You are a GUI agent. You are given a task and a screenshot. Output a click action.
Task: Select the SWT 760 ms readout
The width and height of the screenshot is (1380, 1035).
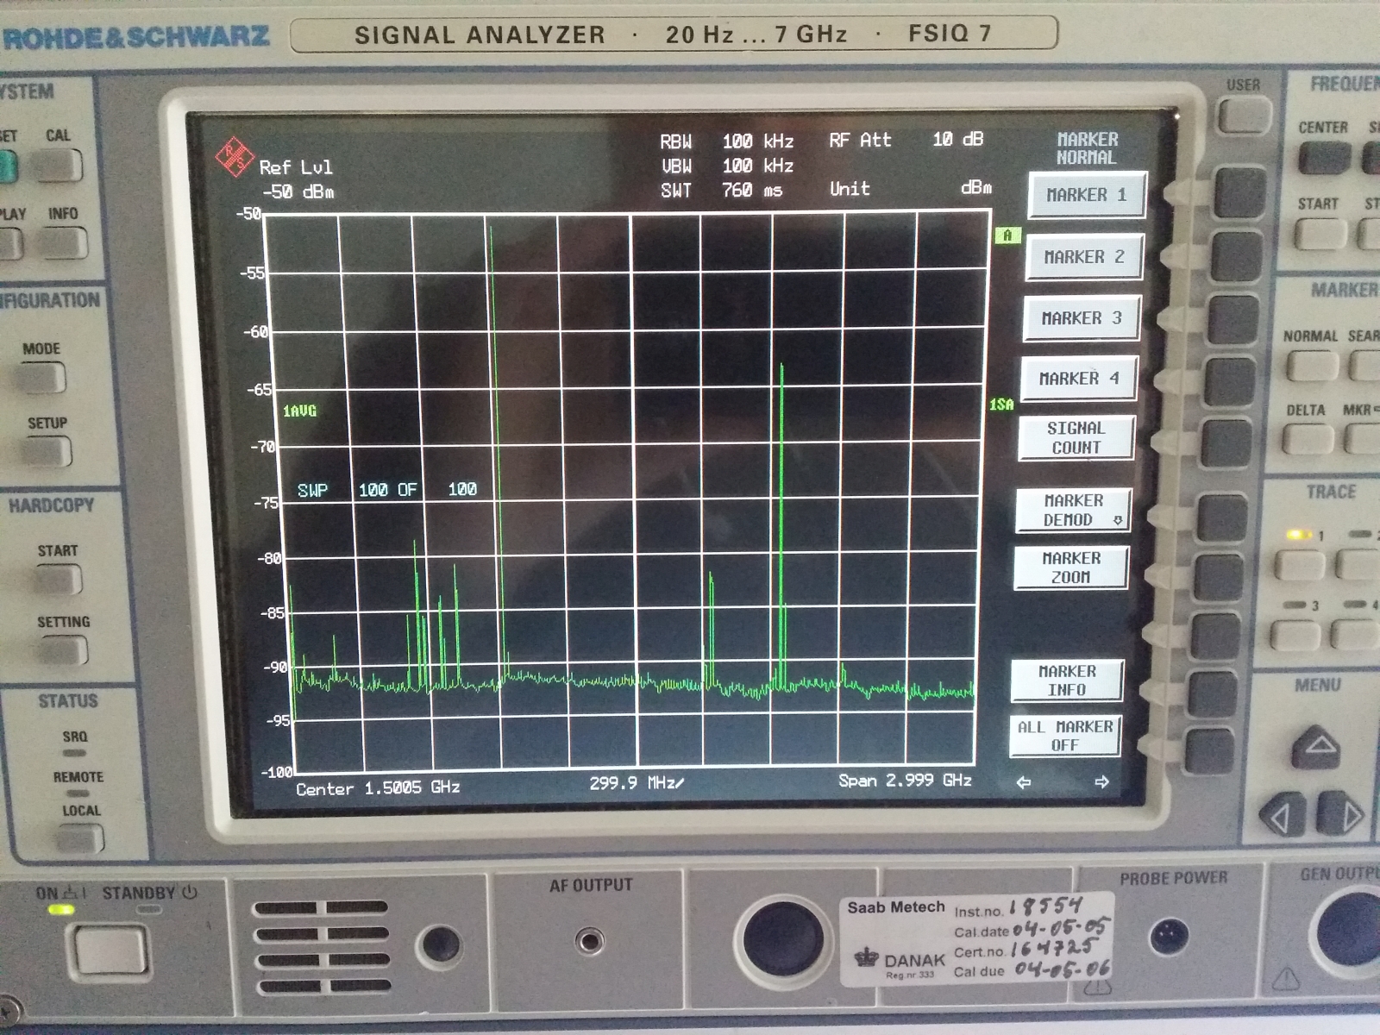pyautogui.click(x=722, y=190)
